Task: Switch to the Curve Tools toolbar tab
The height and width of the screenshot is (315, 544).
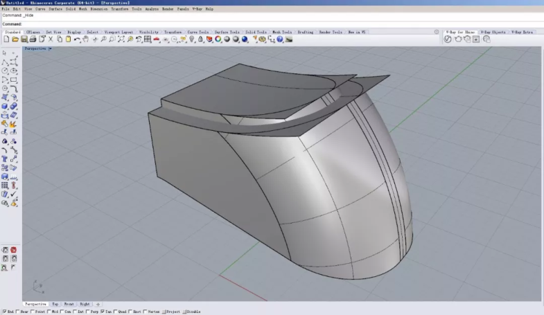Action: (x=198, y=32)
